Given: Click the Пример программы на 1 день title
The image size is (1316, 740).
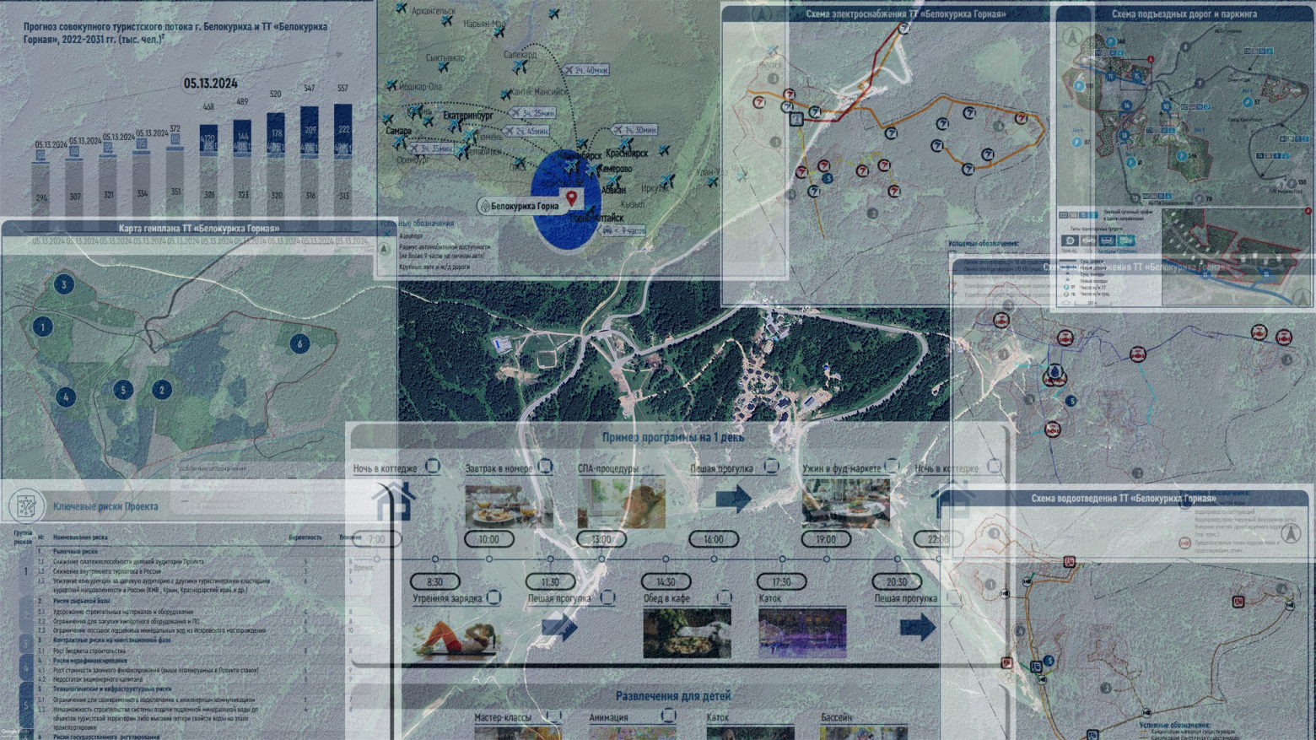Looking at the screenshot, I should click(x=673, y=437).
